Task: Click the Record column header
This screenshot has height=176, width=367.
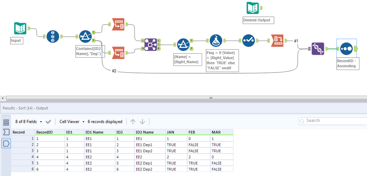Action: click(23, 132)
